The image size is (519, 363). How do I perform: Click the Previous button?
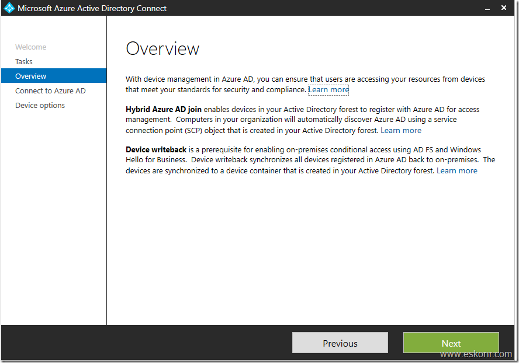(340, 343)
